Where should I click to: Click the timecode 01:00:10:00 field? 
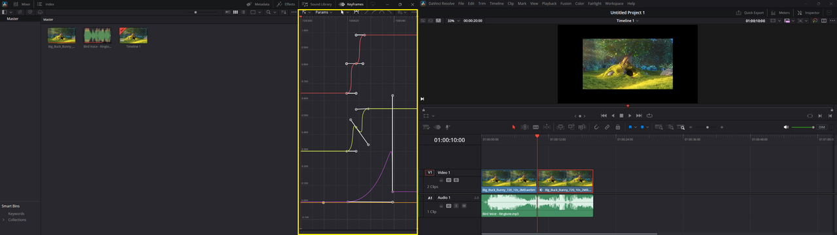pos(449,140)
